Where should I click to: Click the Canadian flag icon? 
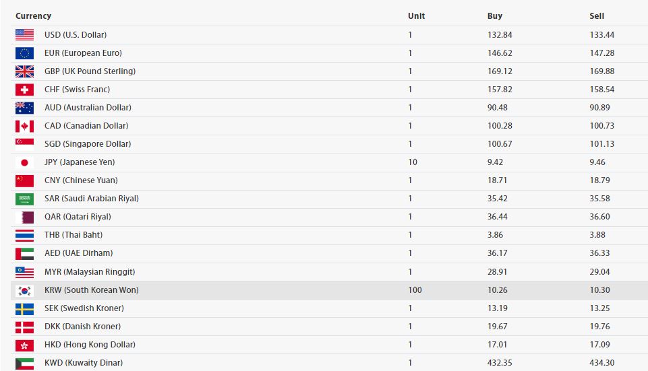(24, 126)
